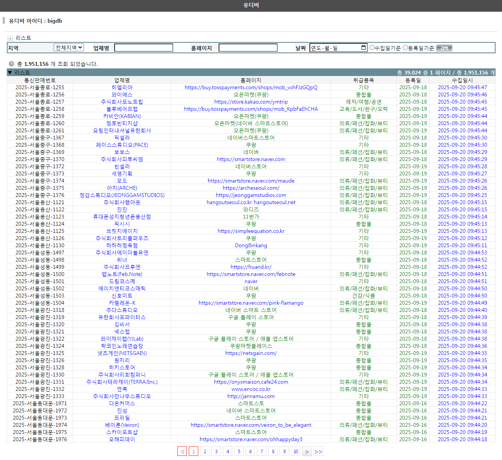Click the next page arrow icon

[x=307, y=451]
